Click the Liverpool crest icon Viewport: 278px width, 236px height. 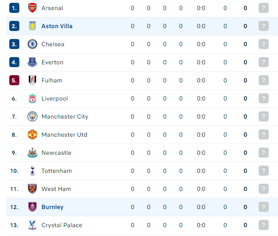(x=33, y=99)
